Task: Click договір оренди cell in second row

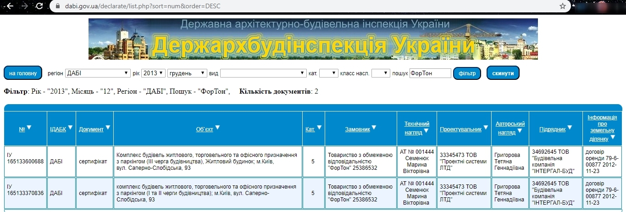Action: point(602,193)
